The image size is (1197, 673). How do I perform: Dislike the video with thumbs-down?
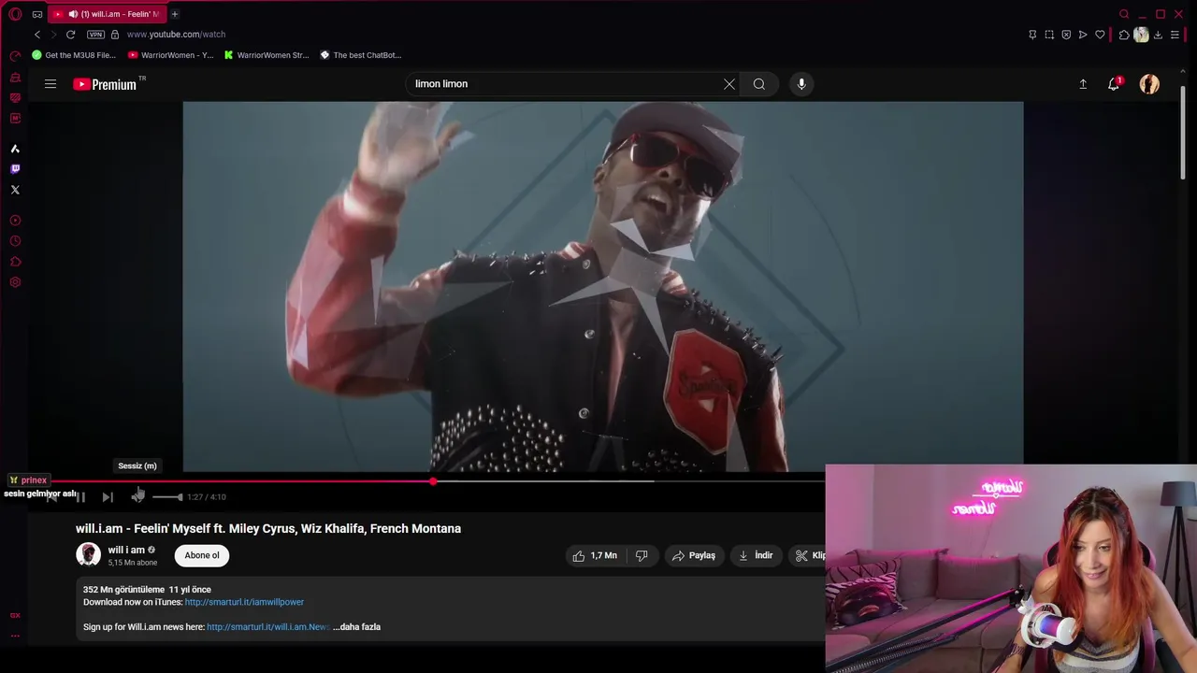(x=642, y=555)
